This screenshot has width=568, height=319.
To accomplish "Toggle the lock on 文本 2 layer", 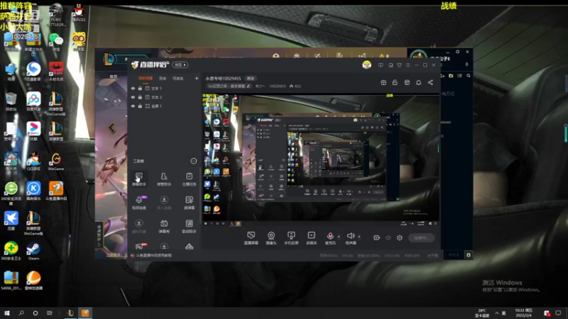I will pos(140,97).
